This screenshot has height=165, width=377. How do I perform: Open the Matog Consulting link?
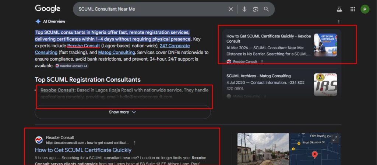pos(114,53)
